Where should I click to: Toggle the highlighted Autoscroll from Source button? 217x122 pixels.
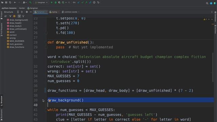pyautogui.click(x=19, y=16)
